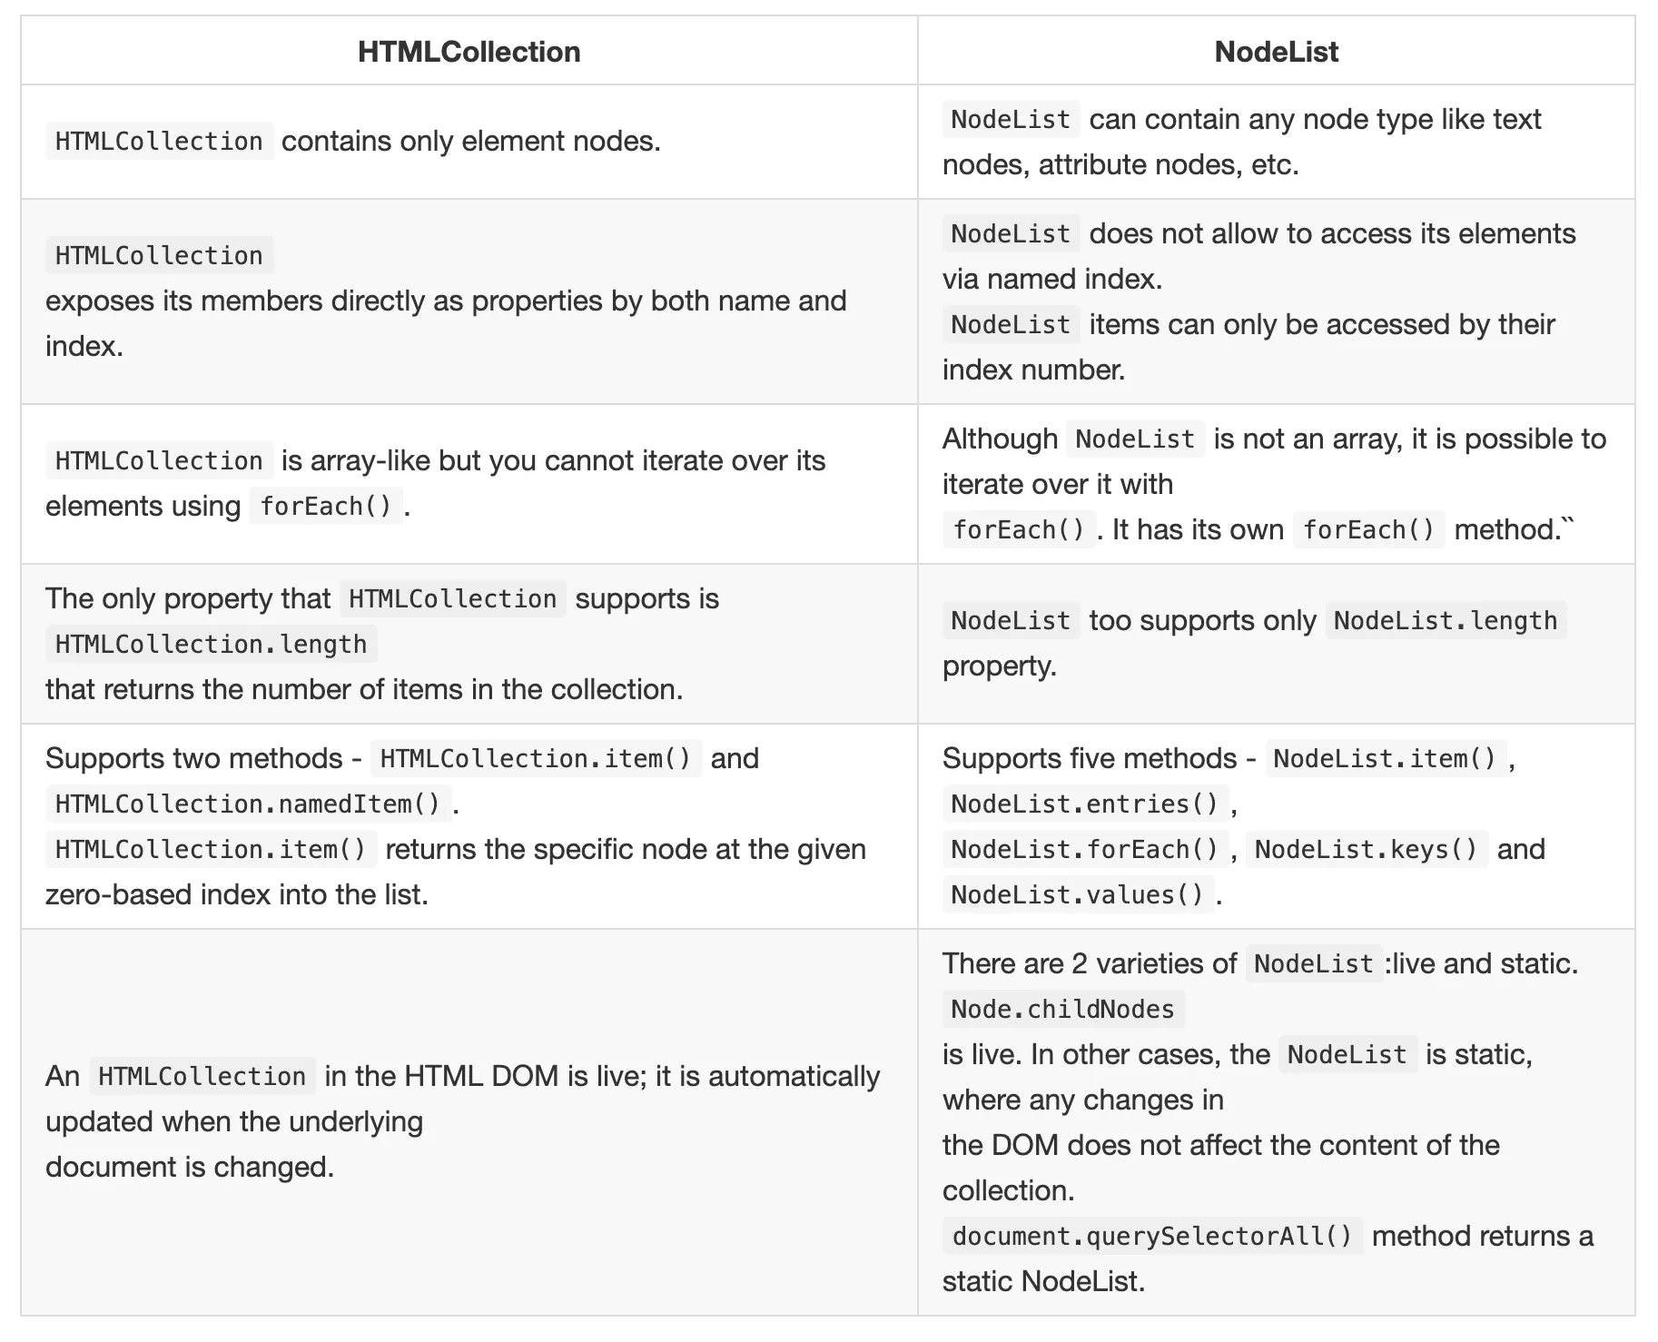This screenshot has width=1658, height=1342.
Task: Click the text "via named index."
Action: tap(1052, 279)
